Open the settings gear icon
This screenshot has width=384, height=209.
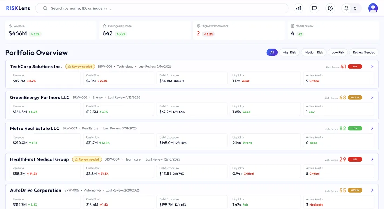coord(330,8)
